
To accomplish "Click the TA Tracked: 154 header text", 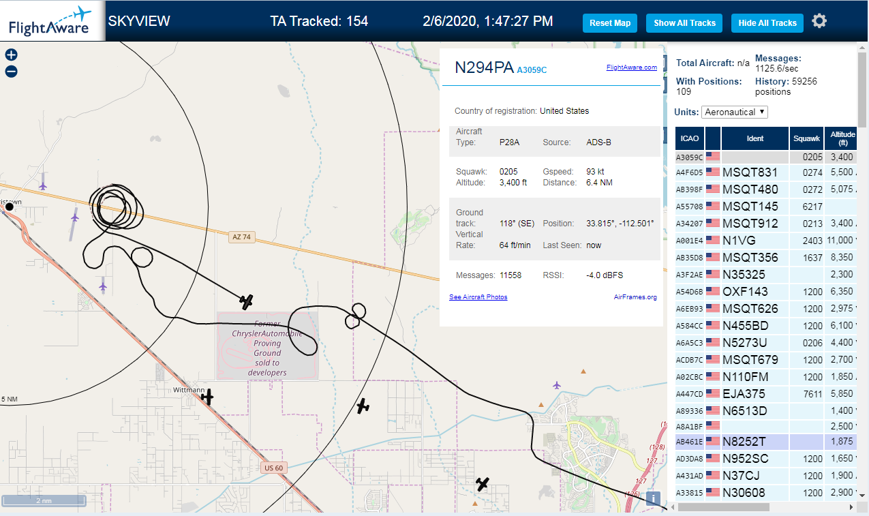I will pos(319,21).
